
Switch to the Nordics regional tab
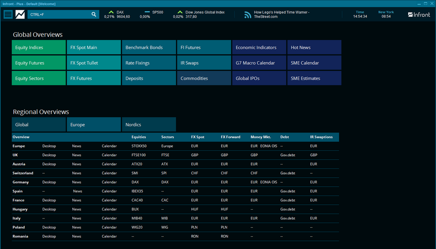point(148,125)
